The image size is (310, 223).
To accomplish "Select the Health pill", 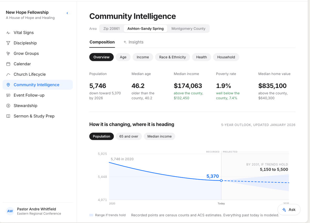I will click(x=202, y=57).
